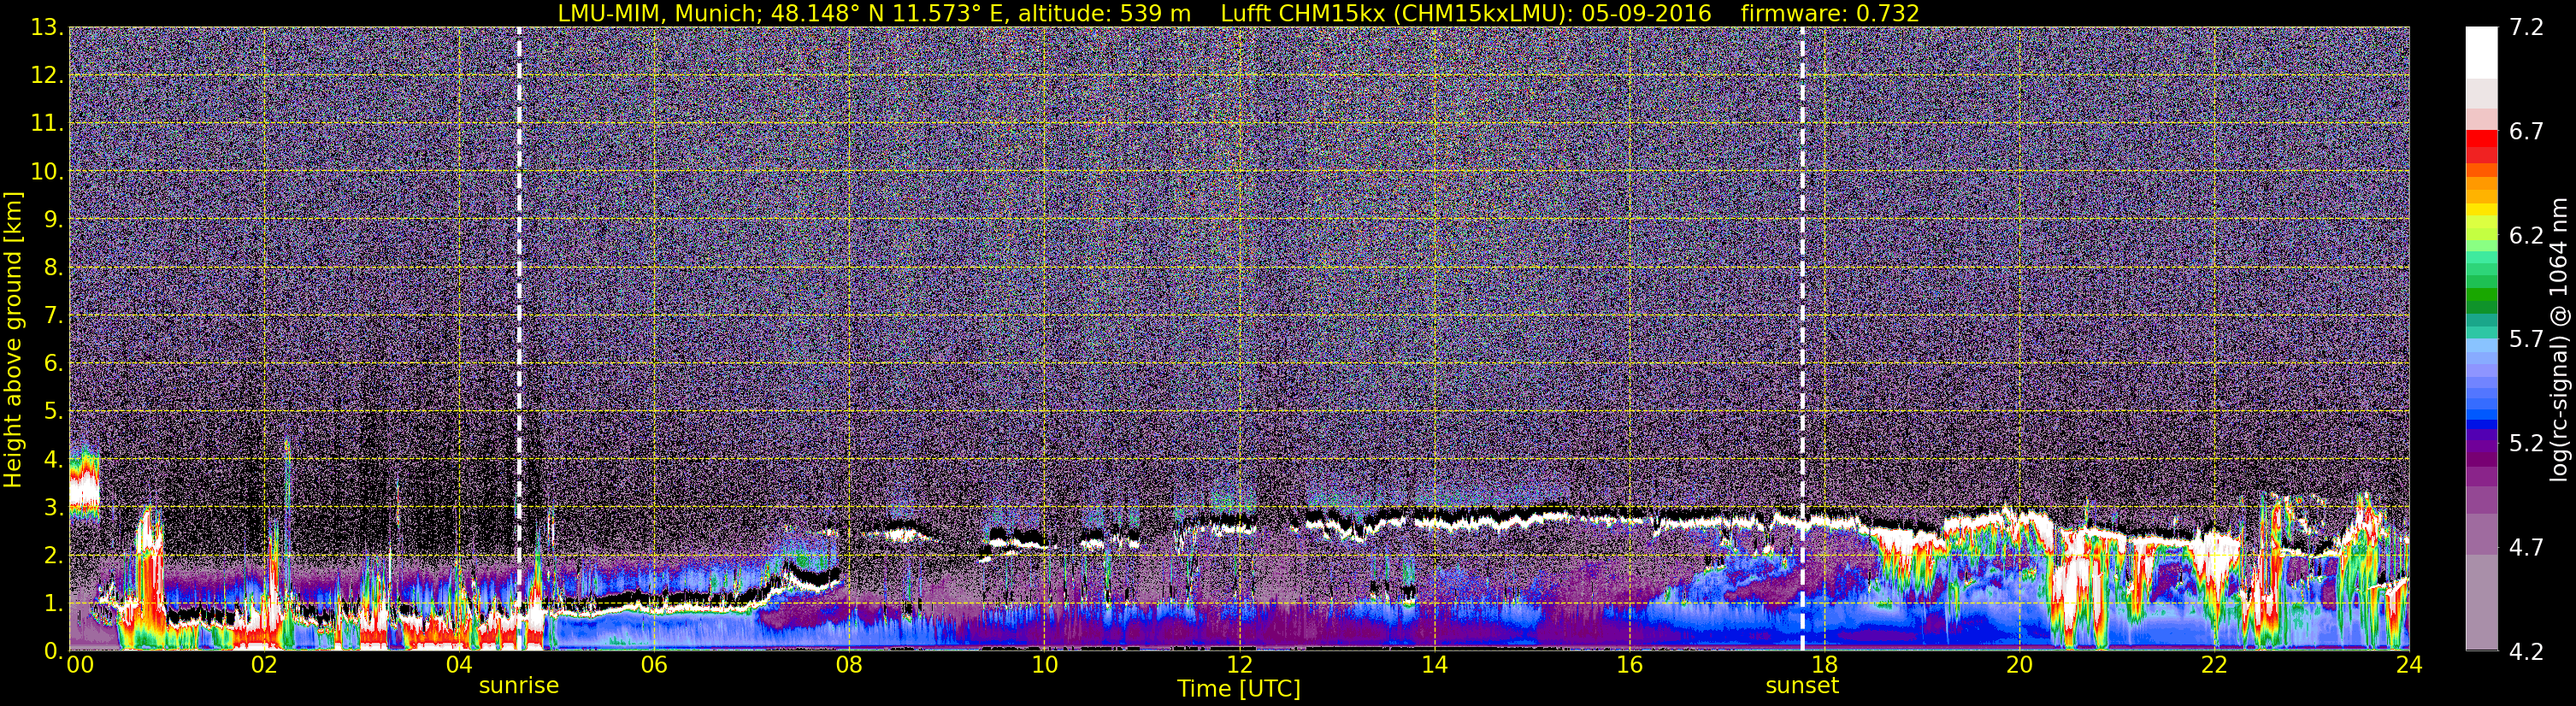
Task: Click the height axis tick label '11.'
Action: 46,124
